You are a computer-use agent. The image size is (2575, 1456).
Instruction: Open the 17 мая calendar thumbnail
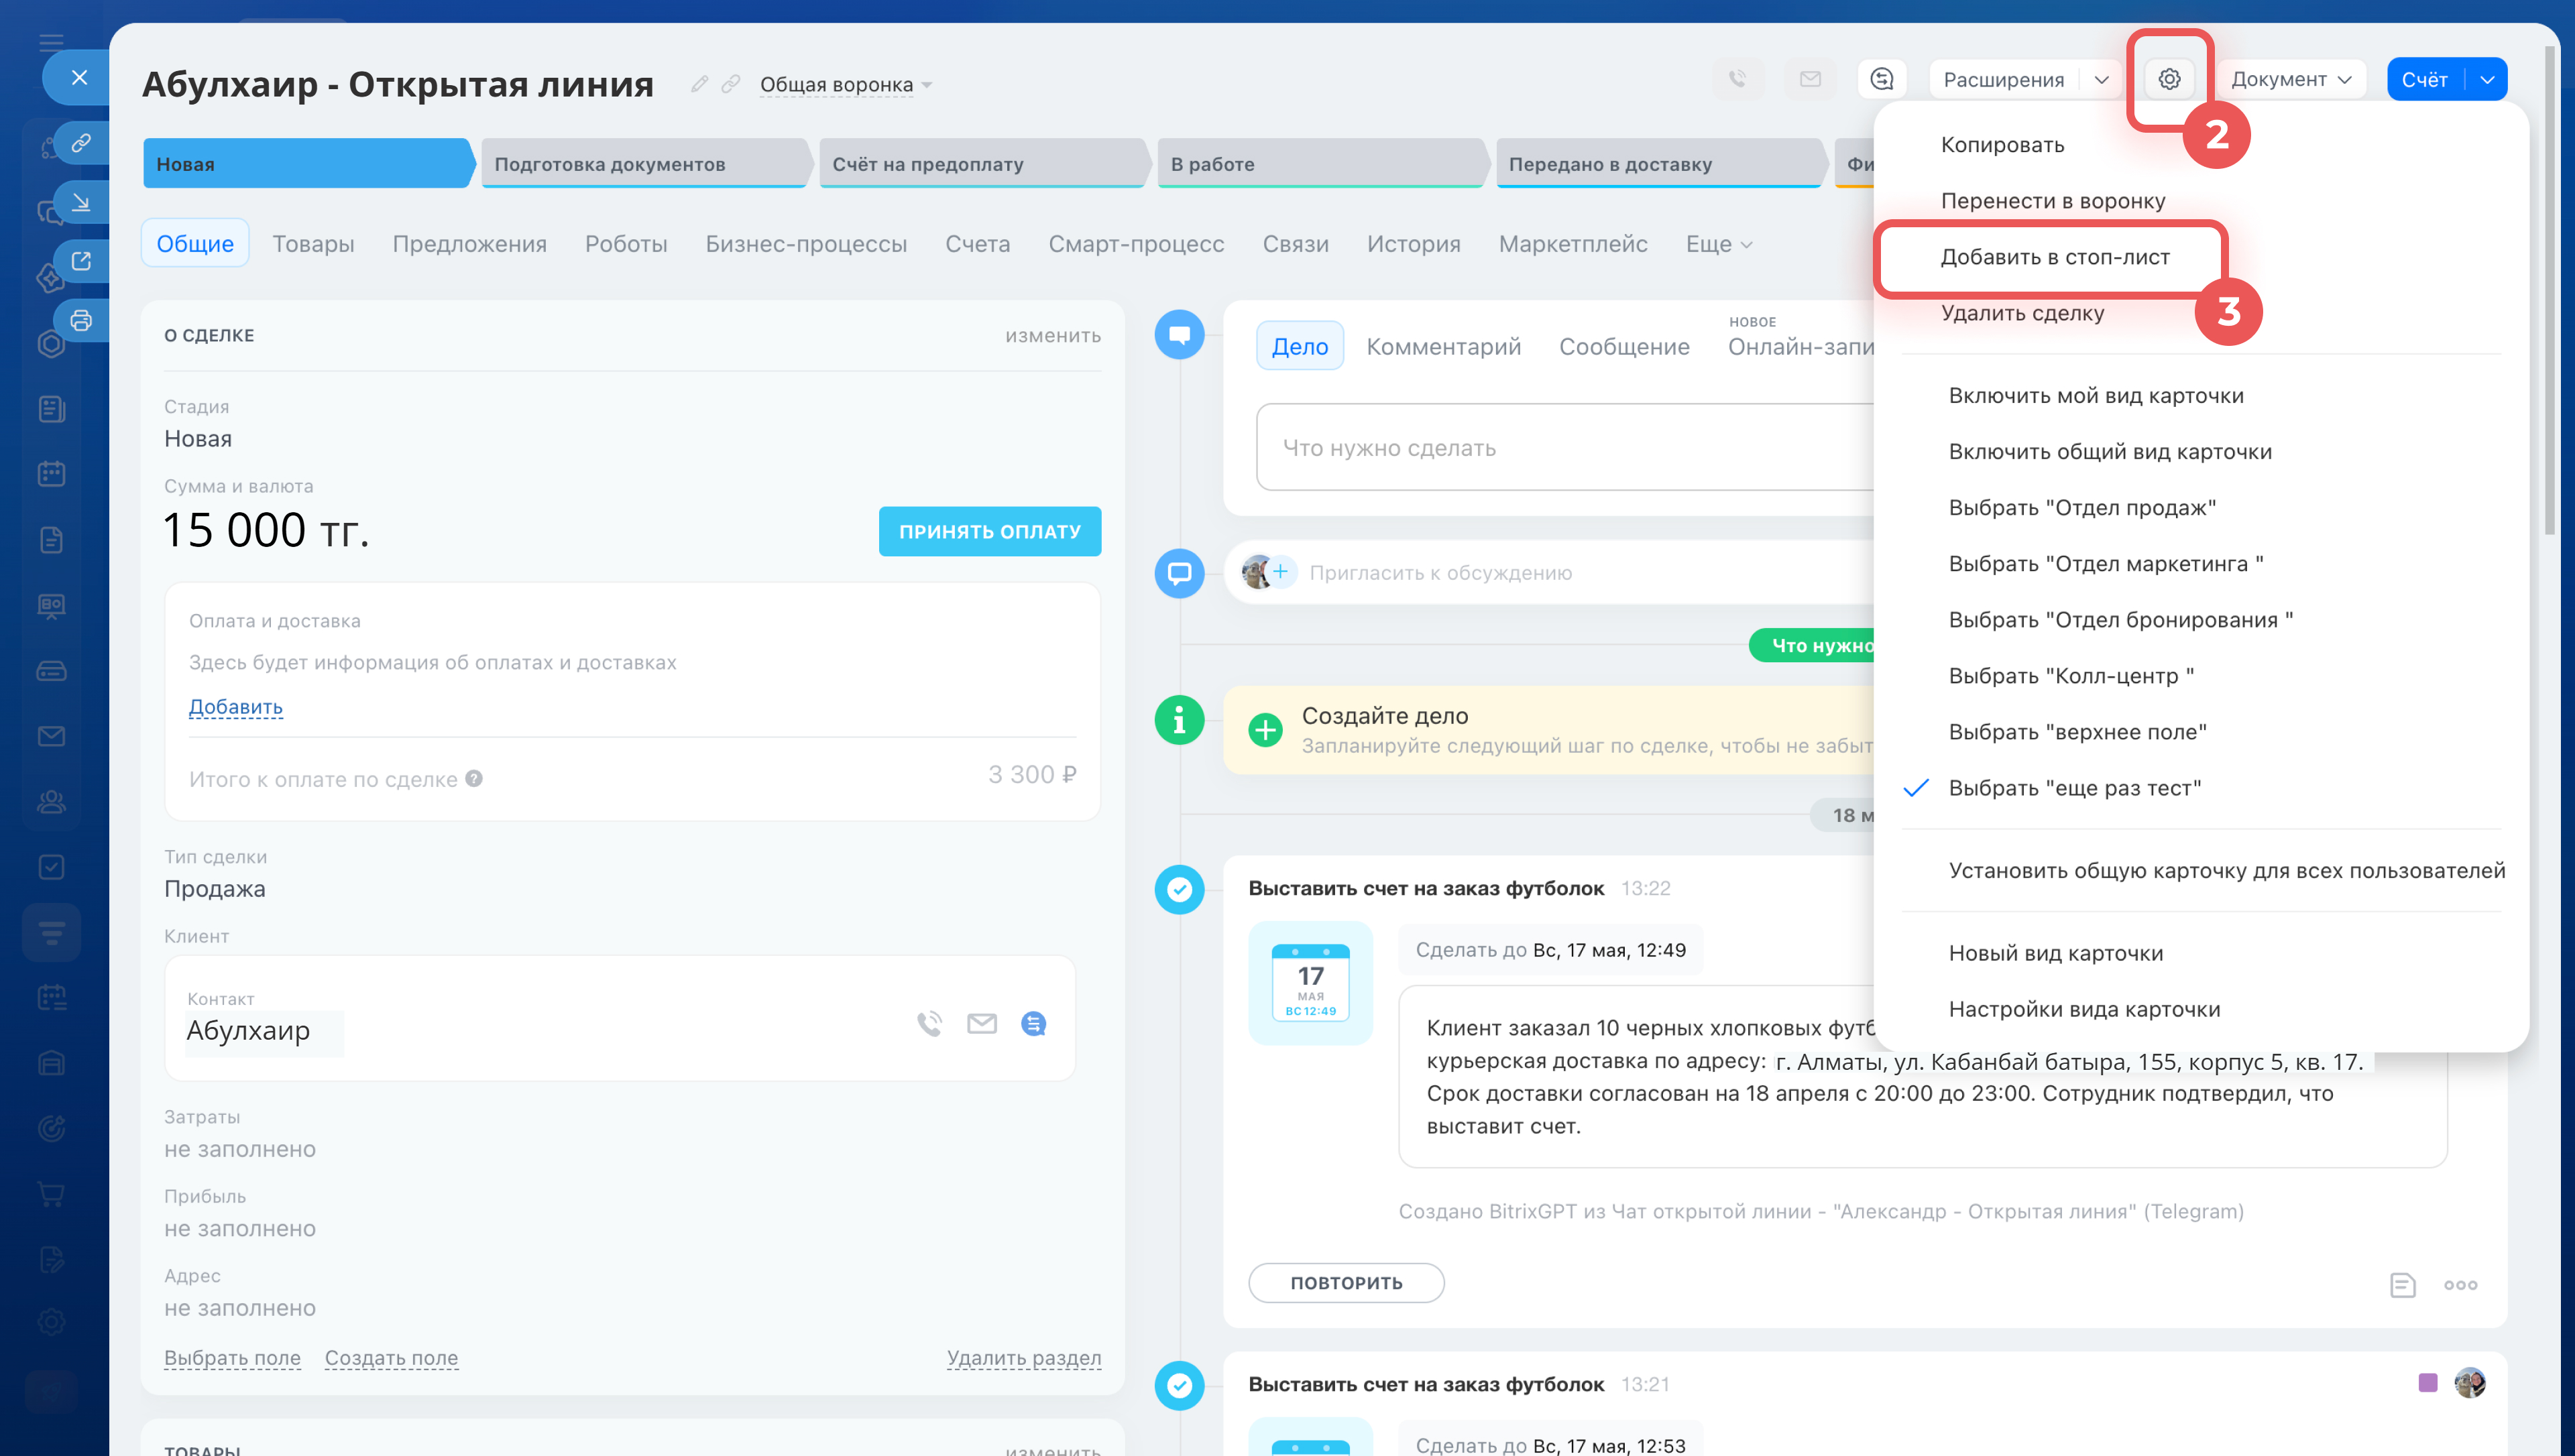point(1310,982)
